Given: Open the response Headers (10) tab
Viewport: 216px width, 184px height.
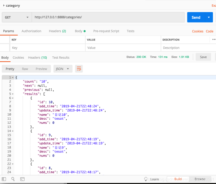Looking at the screenshot, I should click(x=38, y=58).
